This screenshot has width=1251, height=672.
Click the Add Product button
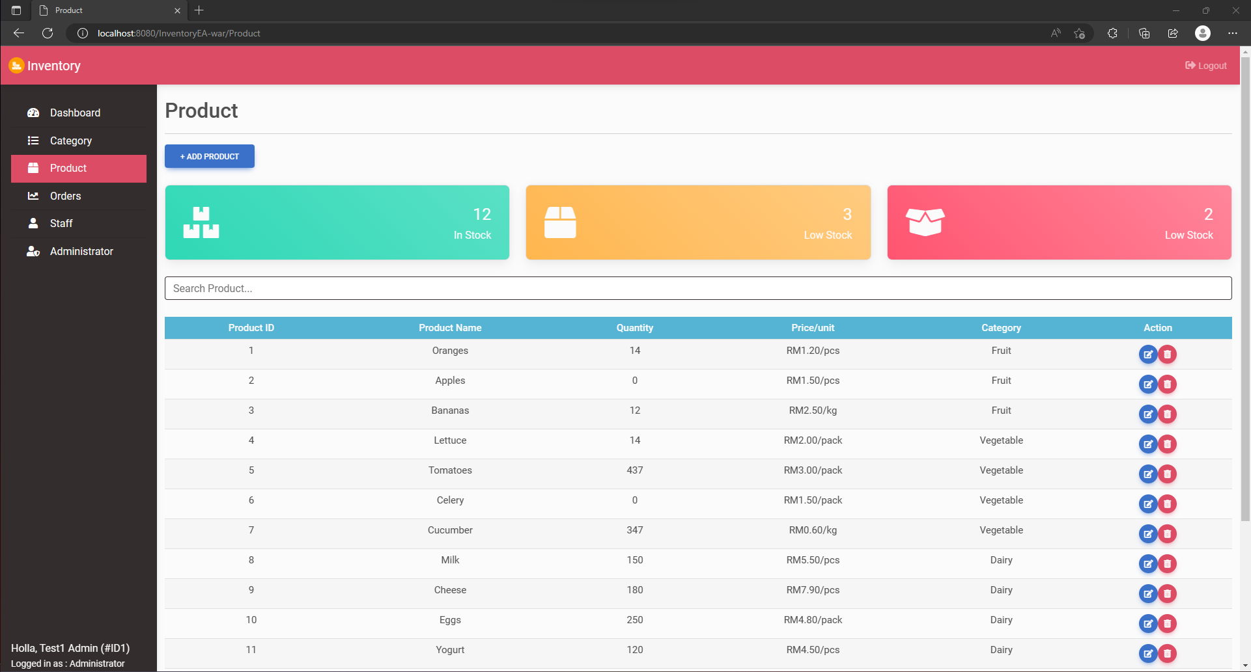pyautogui.click(x=210, y=156)
